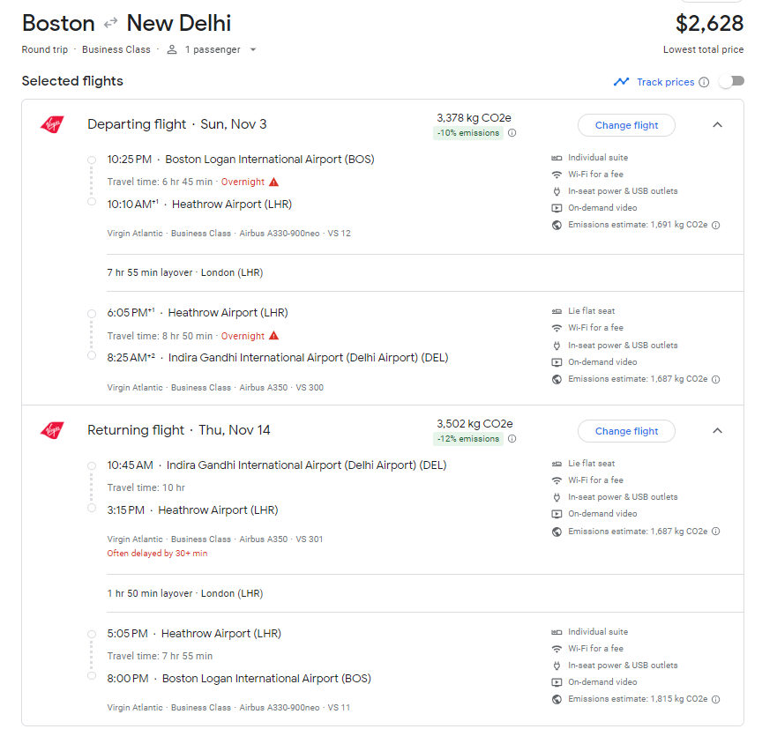Image resolution: width=777 pixels, height=729 pixels.
Task: Select the departure stop marker circle for BOS
Action: [x=92, y=159]
